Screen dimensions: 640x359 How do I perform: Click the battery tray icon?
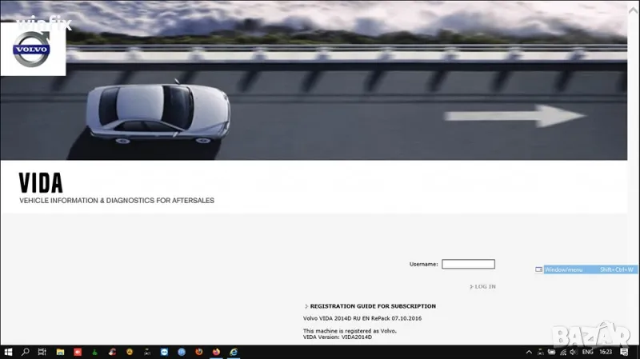[x=551, y=352]
